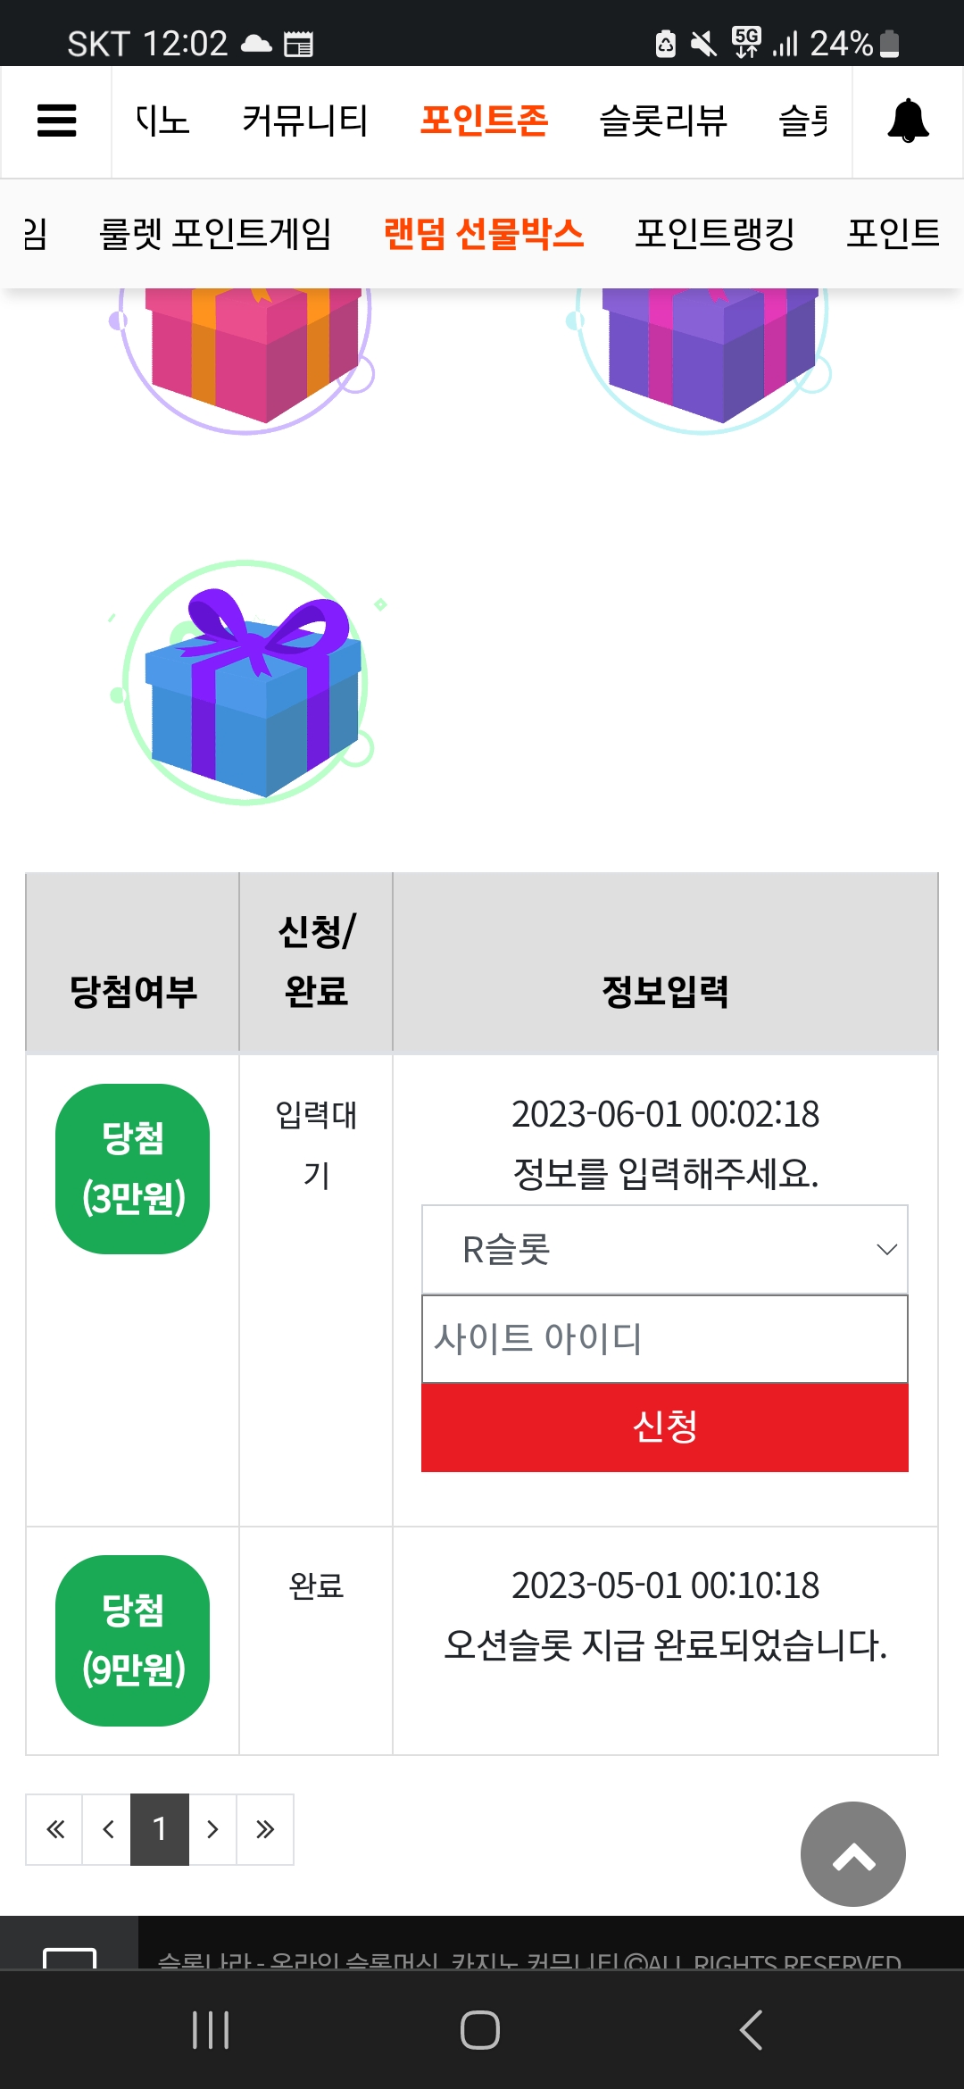The image size is (964, 2089).
Task: Submit with the red 신청 button
Action: [x=665, y=1427]
